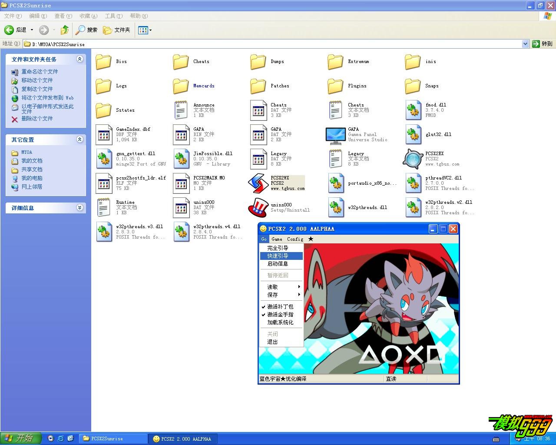Open the Dumps folder
This screenshot has height=445, width=556.
pyautogui.click(x=258, y=61)
